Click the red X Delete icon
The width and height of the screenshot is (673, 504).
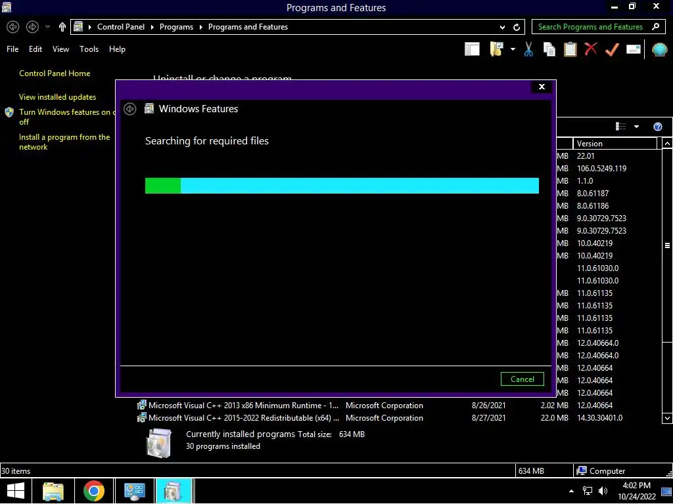click(x=591, y=49)
